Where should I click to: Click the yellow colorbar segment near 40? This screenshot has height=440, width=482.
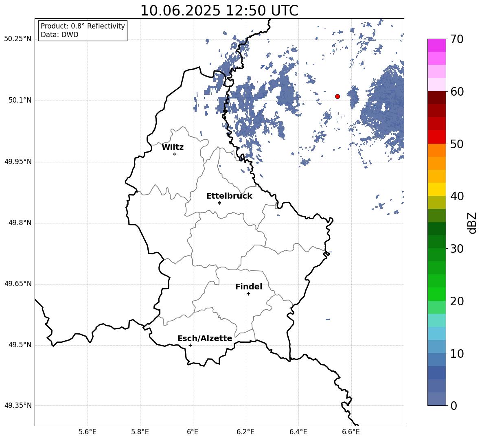tap(437, 189)
